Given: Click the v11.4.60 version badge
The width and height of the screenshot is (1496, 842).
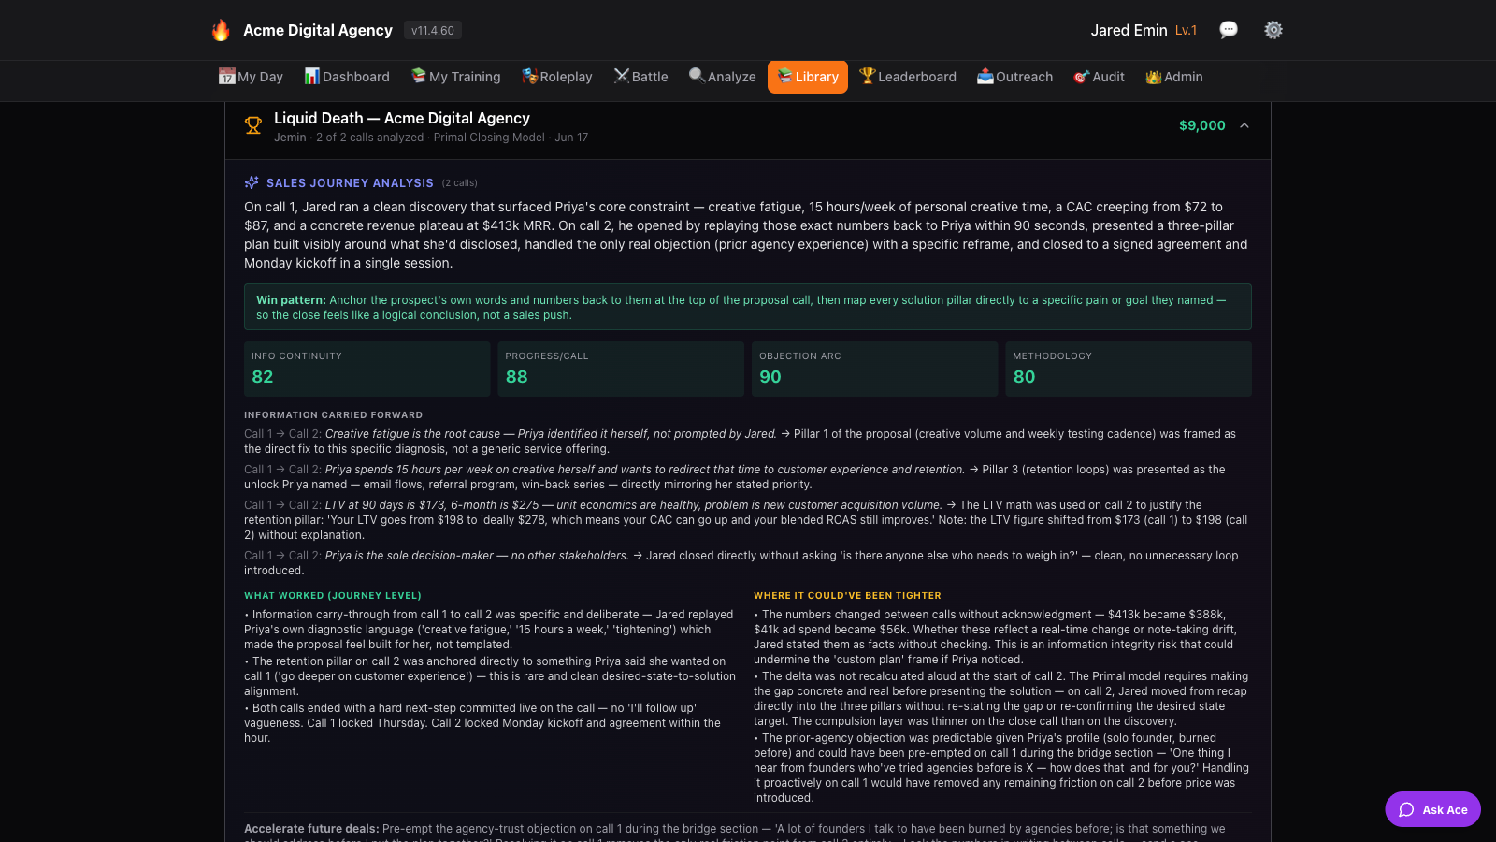Looking at the screenshot, I should pyautogui.click(x=433, y=30).
